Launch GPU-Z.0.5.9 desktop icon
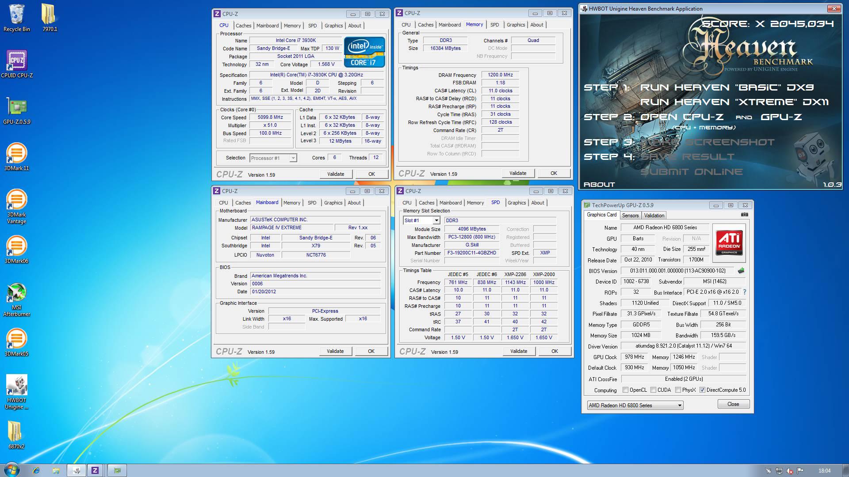This screenshot has width=849, height=477. click(x=16, y=110)
